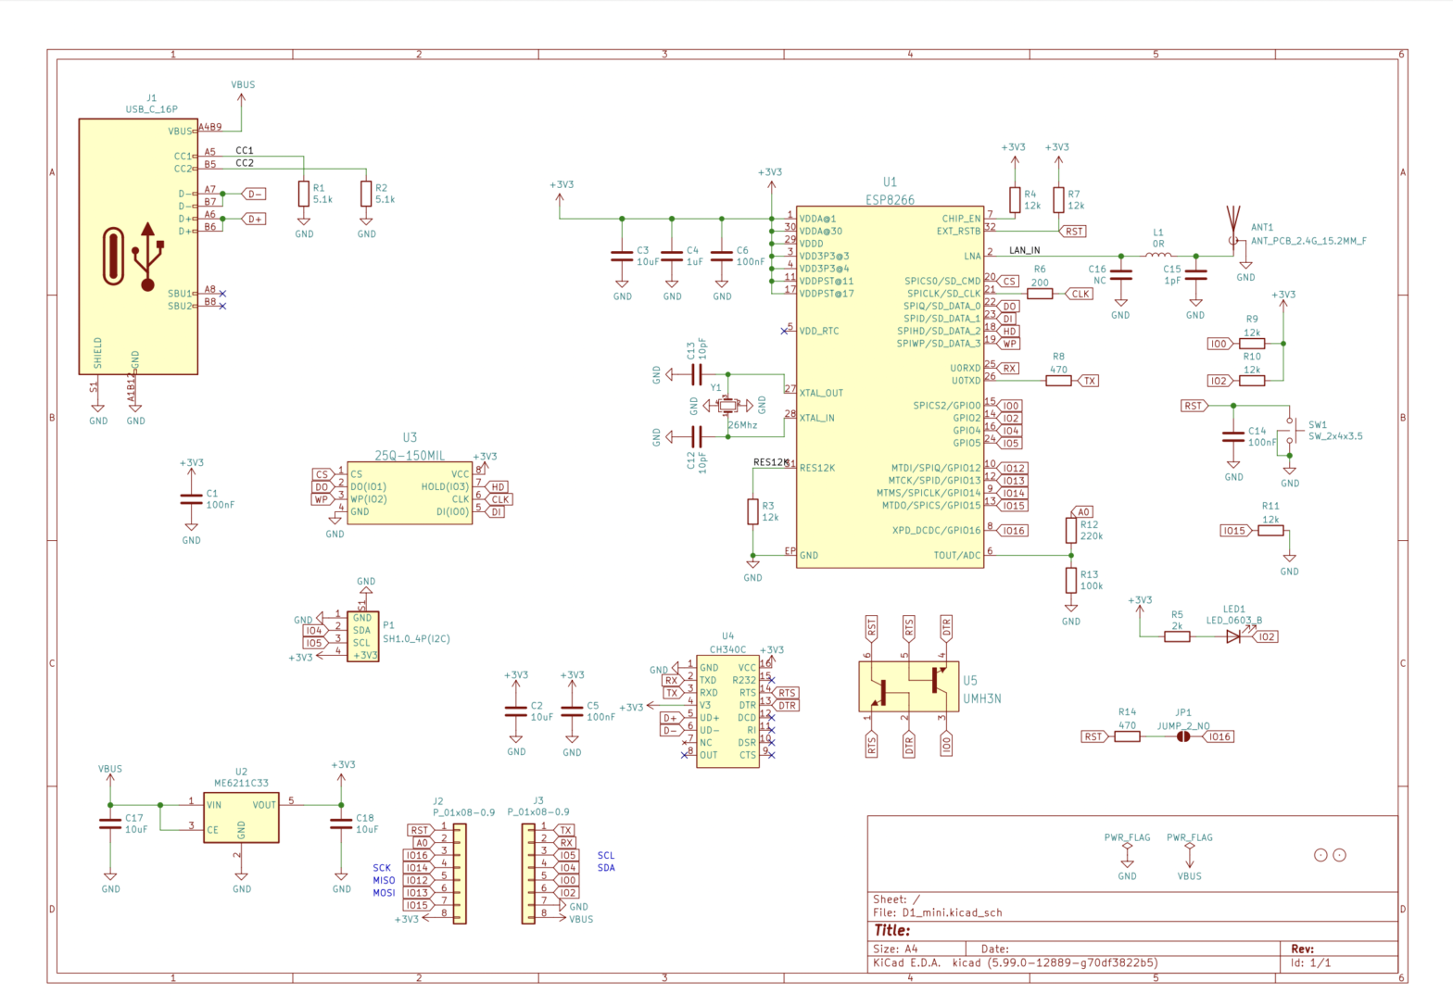This screenshot has width=1453, height=1006.
Task: Select capacitor C18 on regulator output
Action: pos(341,824)
